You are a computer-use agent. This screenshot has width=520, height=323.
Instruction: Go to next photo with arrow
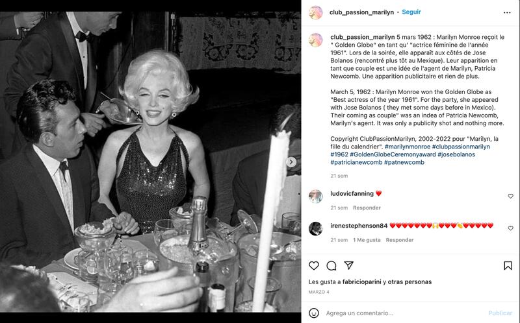[x=291, y=162]
